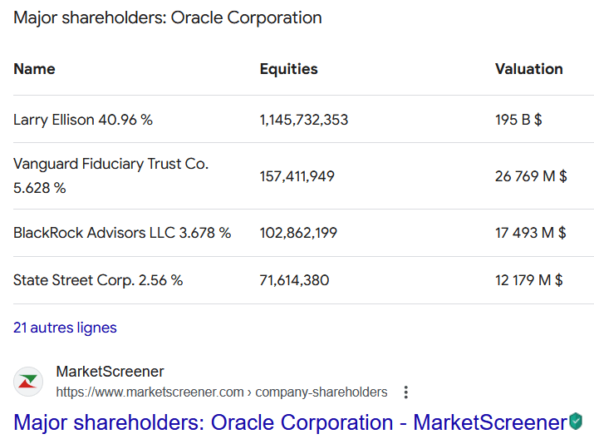Open the Major shareholders MarketScreener result link

[290, 422]
